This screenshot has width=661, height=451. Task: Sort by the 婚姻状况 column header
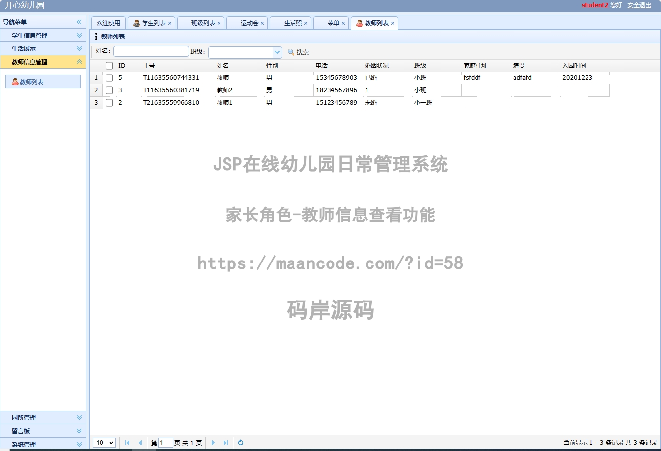[387, 66]
